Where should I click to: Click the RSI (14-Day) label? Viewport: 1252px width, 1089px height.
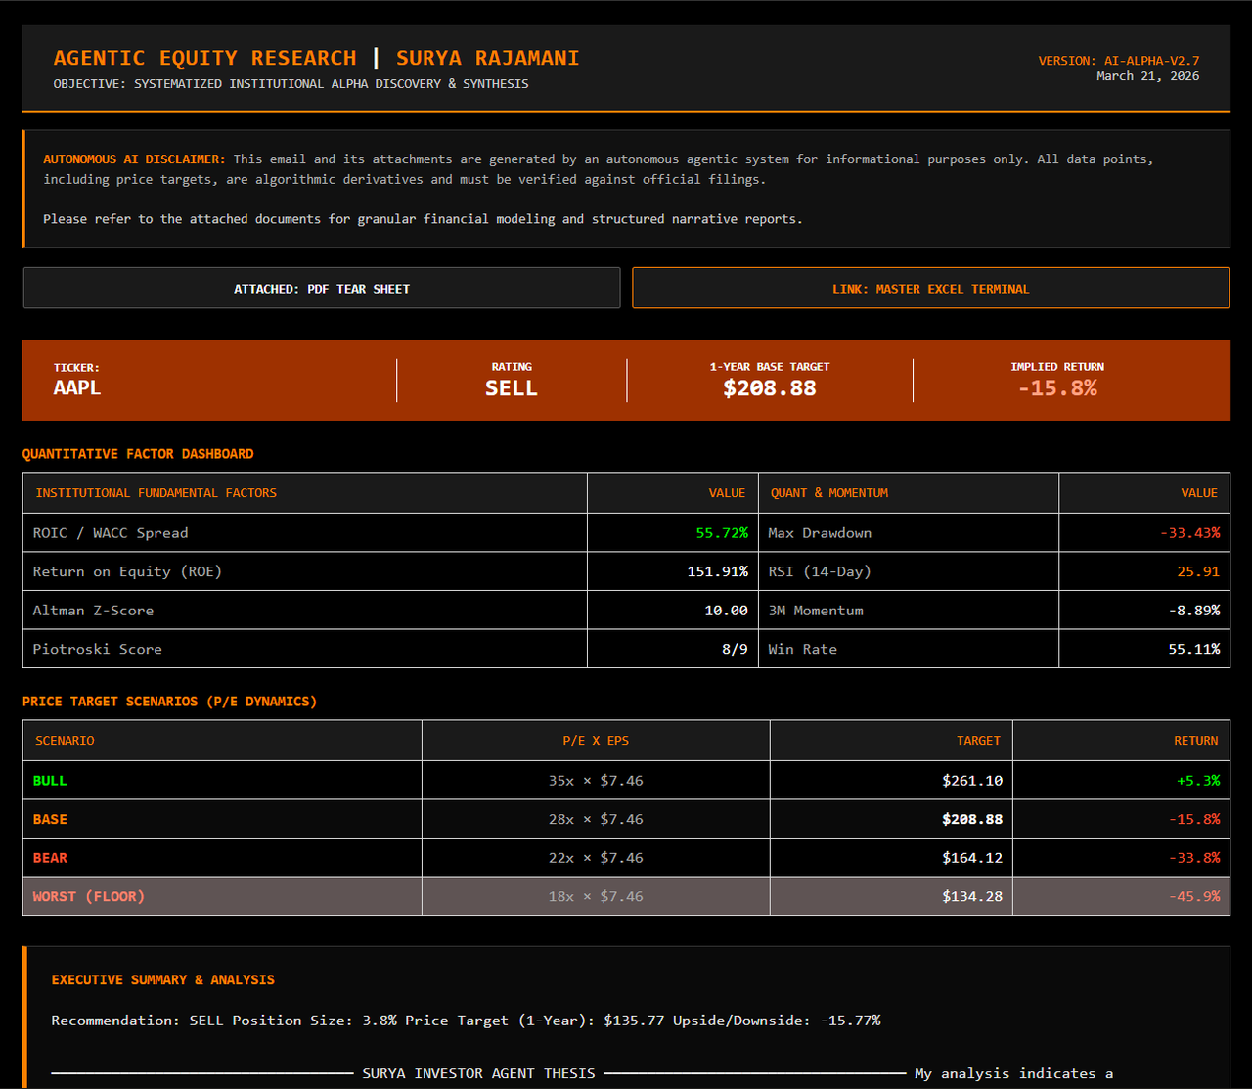click(820, 571)
